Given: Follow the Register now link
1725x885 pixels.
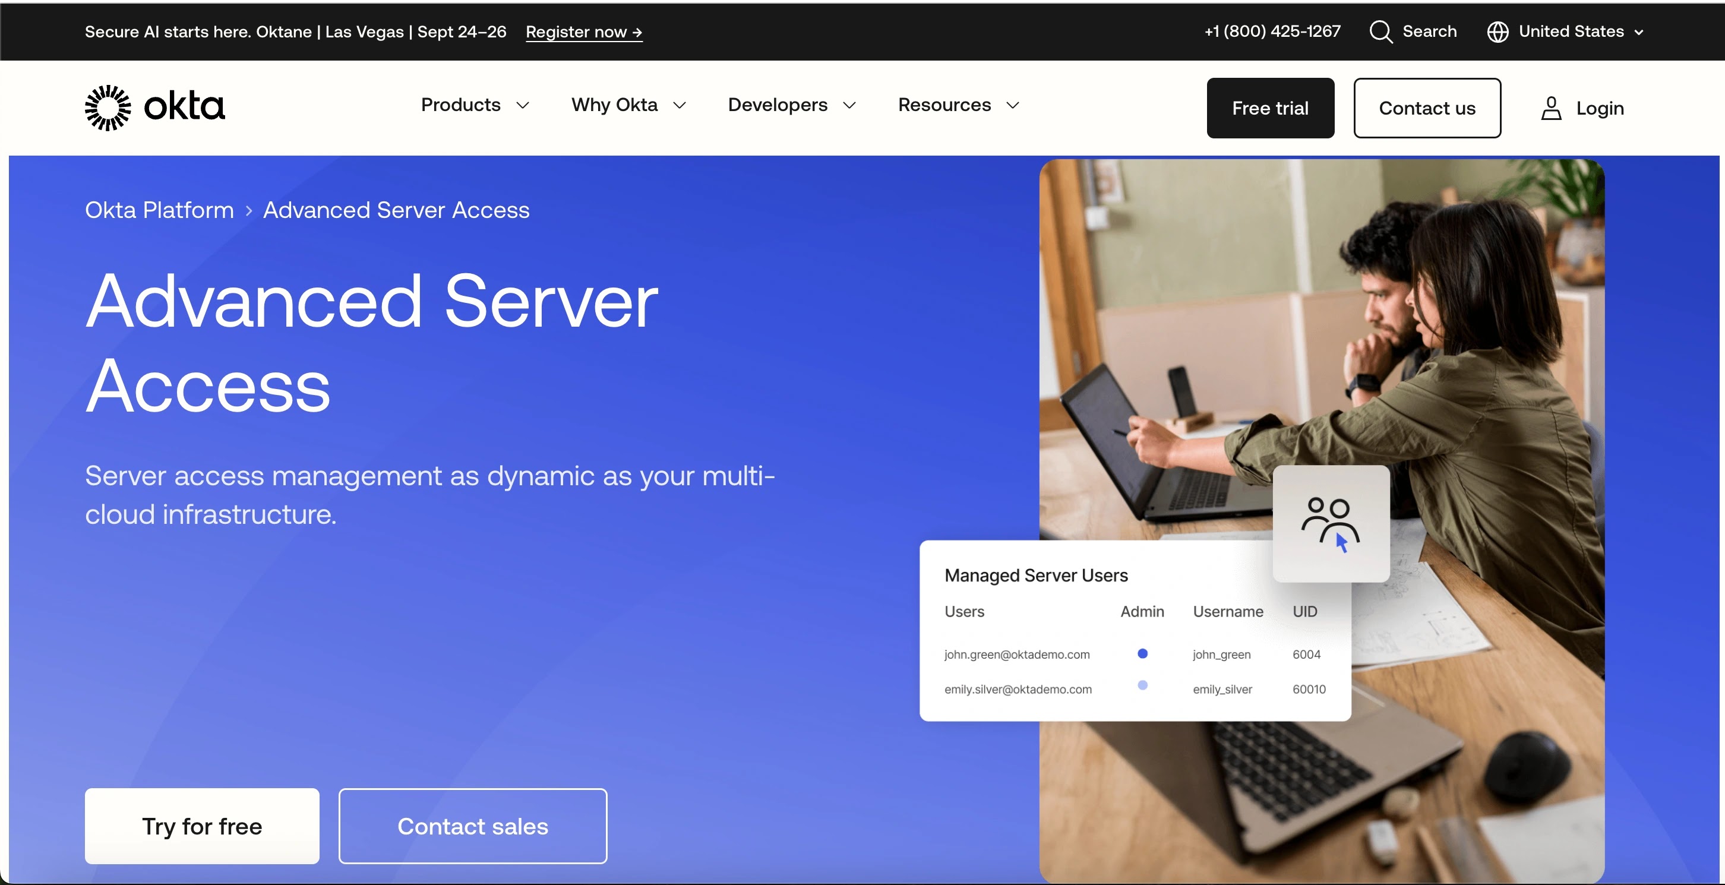Looking at the screenshot, I should pos(583,31).
